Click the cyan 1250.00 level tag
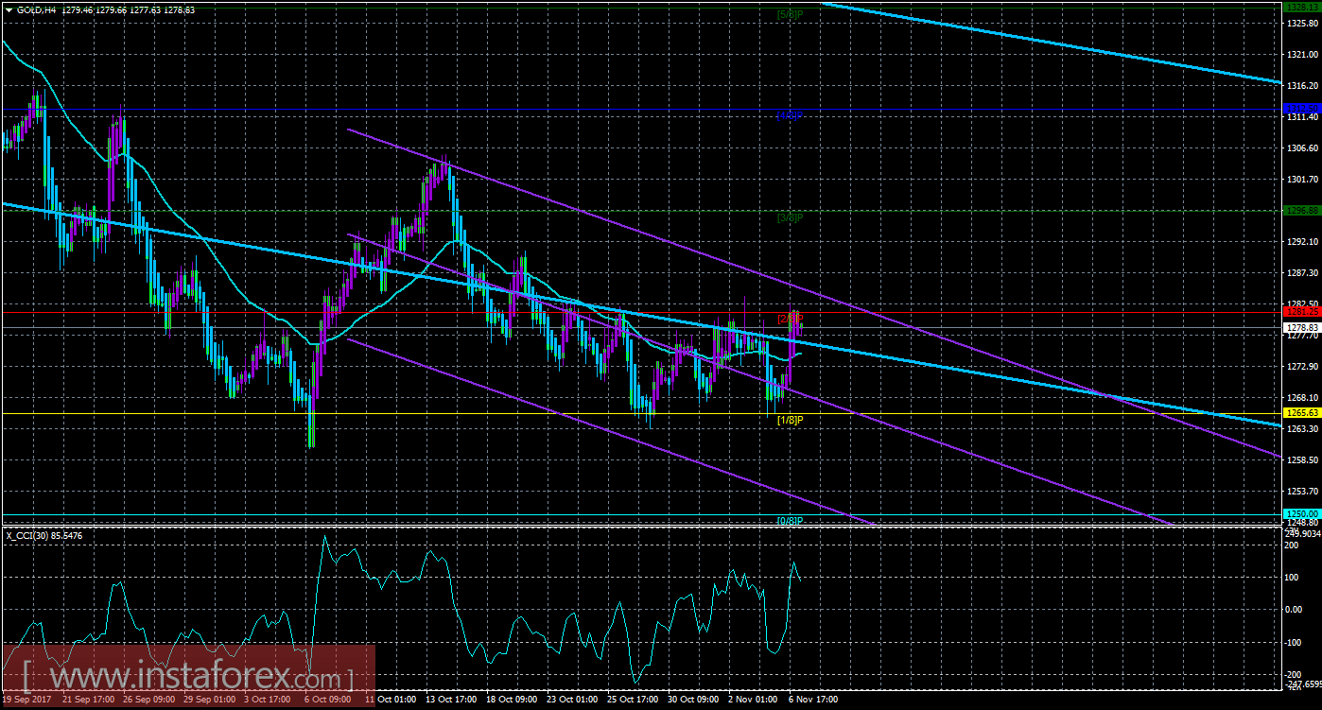Image resolution: width=1322 pixels, height=710 pixels. pos(1302,513)
